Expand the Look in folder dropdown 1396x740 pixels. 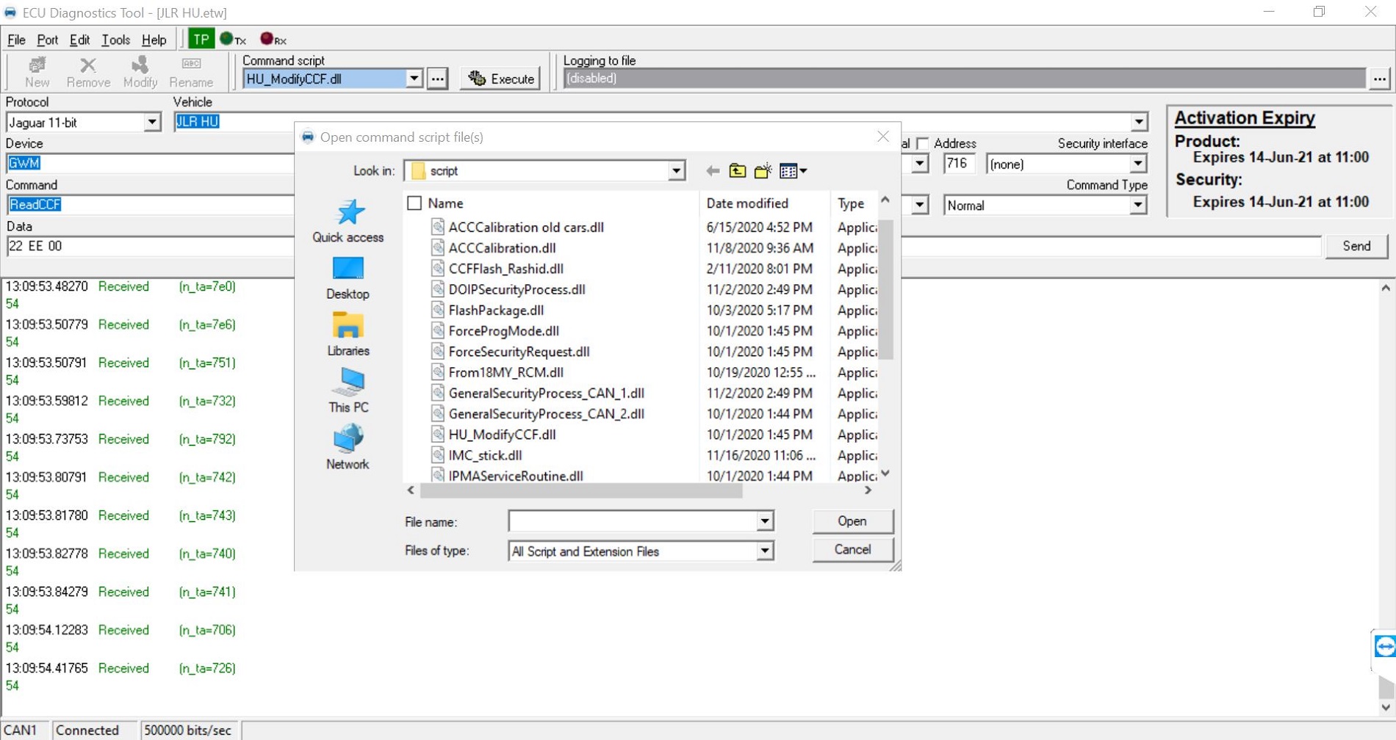tap(676, 171)
